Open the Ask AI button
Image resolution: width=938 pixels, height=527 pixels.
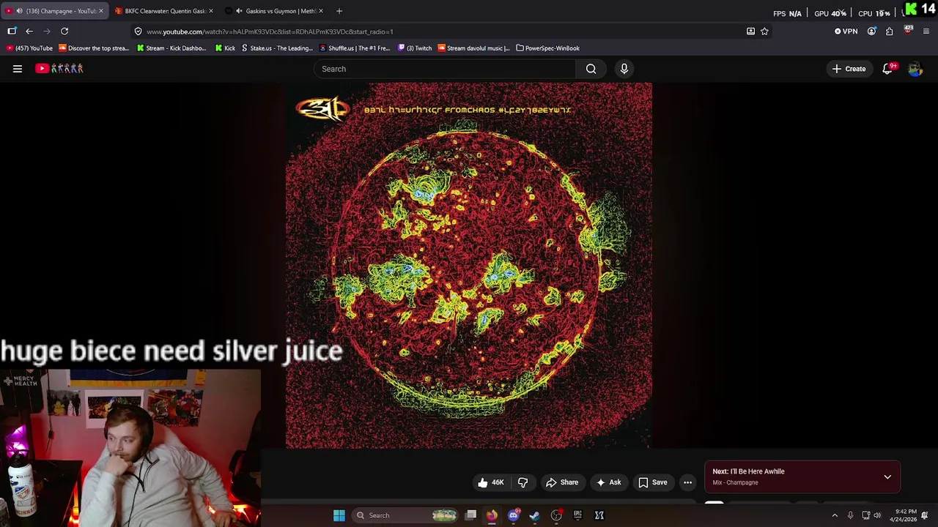click(x=608, y=482)
